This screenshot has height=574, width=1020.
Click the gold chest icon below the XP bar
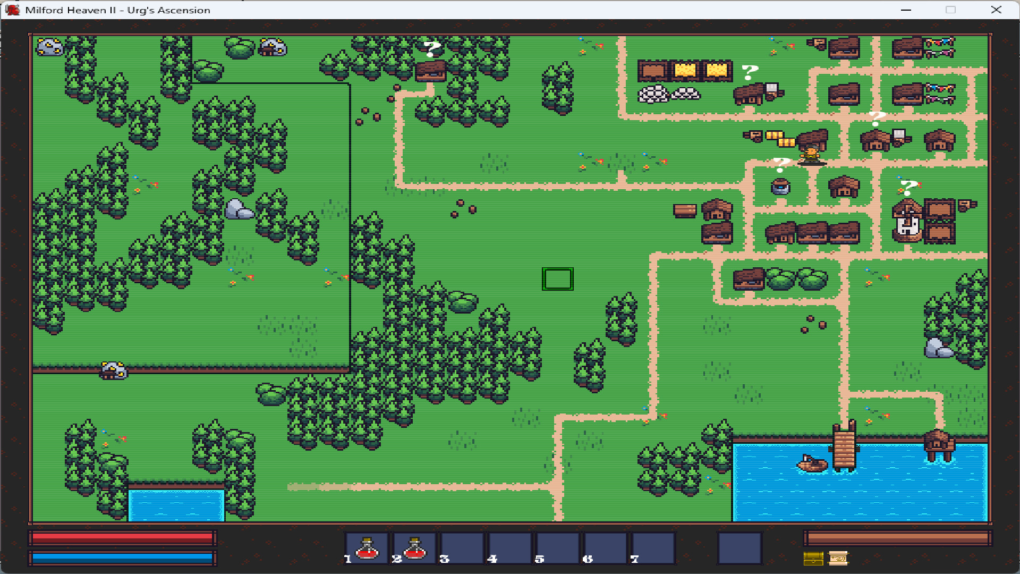pyautogui.click(x=812, y=559)
